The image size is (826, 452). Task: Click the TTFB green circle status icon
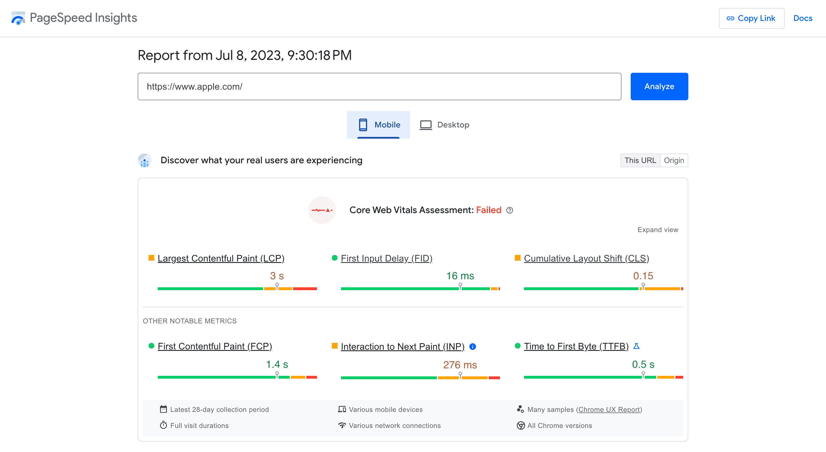point(517,346)
